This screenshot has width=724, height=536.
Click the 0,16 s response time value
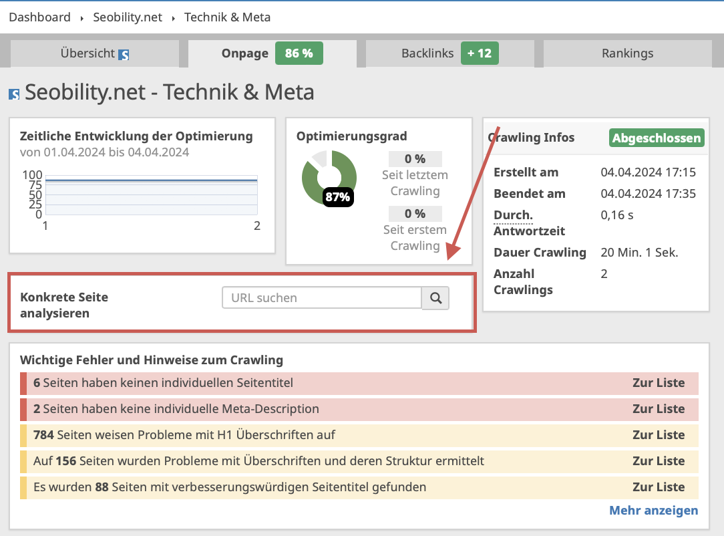click(x=617, y=215)
